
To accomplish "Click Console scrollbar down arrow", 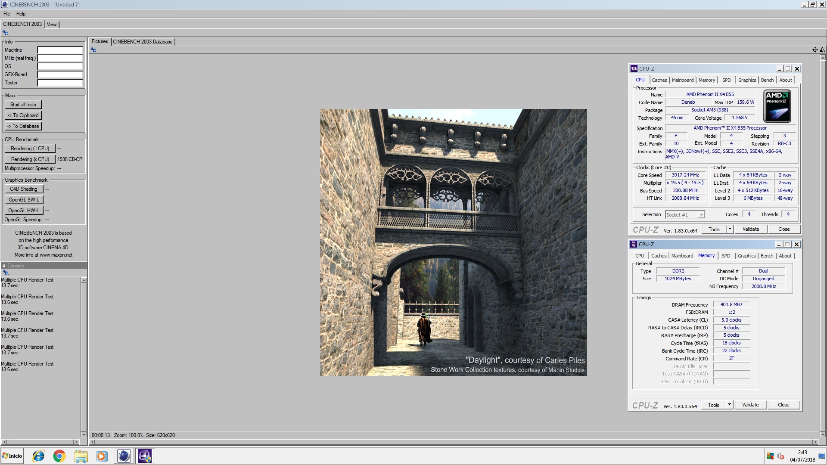I will tap(84, 435).
